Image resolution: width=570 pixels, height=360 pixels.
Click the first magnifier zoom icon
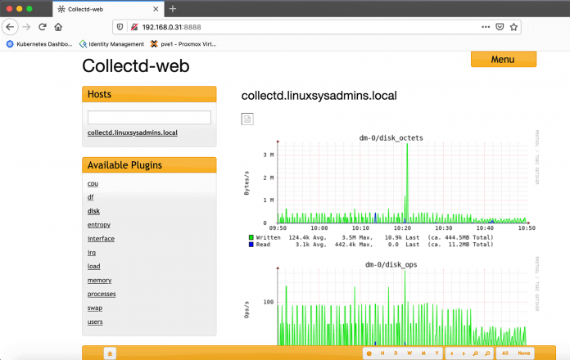point(476,353)
